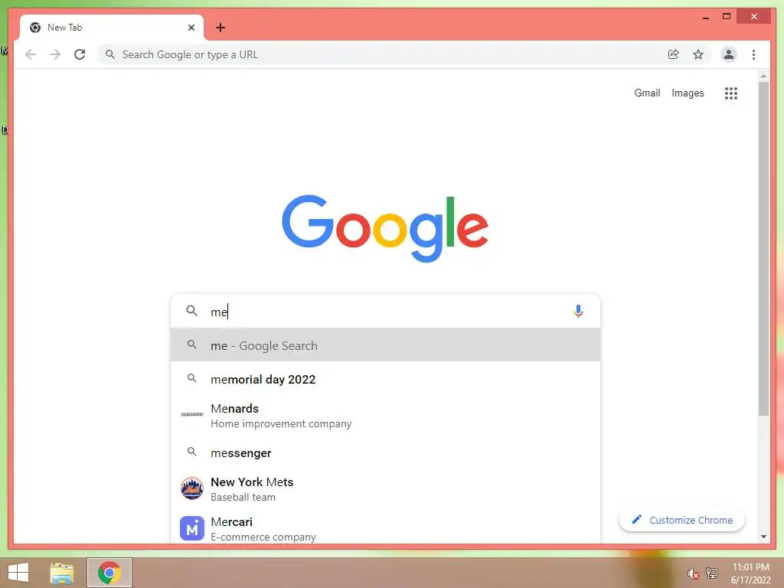Image resolution: width=784 pixels, height=588 pixels.
Task: Choose the Menards suggestion
Action: [385, 416]
